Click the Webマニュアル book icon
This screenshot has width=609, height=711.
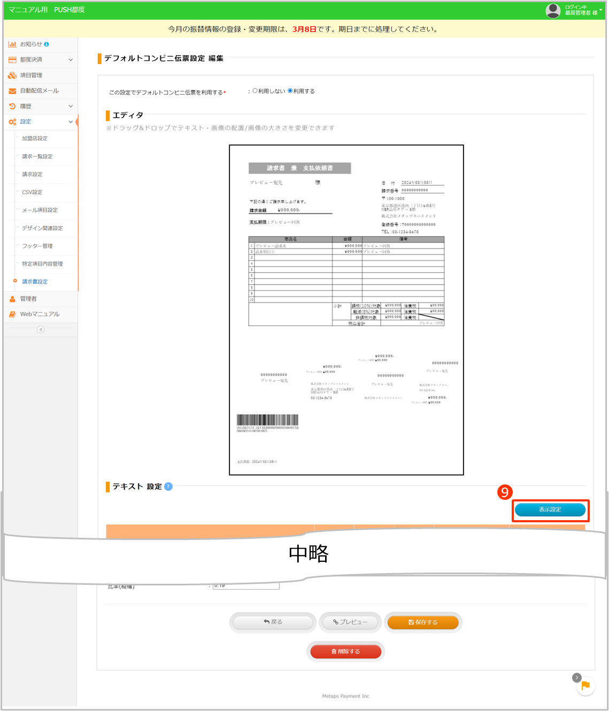tap(12, 314)
